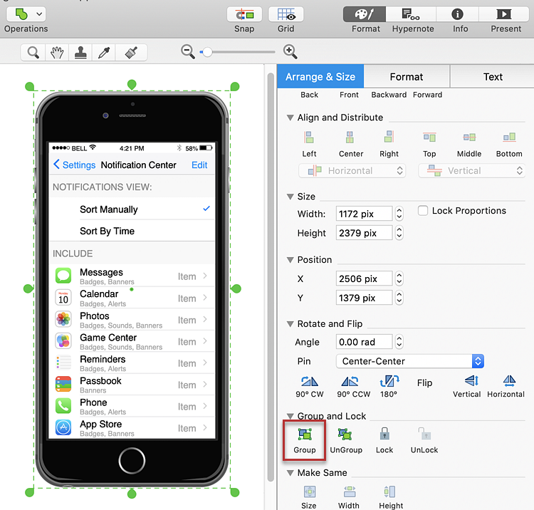Select the eyedropper tool
This screenshot has width=534, height=510.
(x=104, y=53)
